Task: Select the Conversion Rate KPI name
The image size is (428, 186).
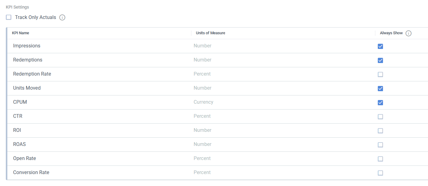Action: [31, 173]
